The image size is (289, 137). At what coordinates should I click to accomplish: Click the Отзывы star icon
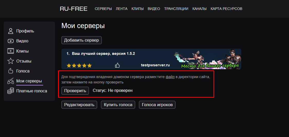point(11,61)
